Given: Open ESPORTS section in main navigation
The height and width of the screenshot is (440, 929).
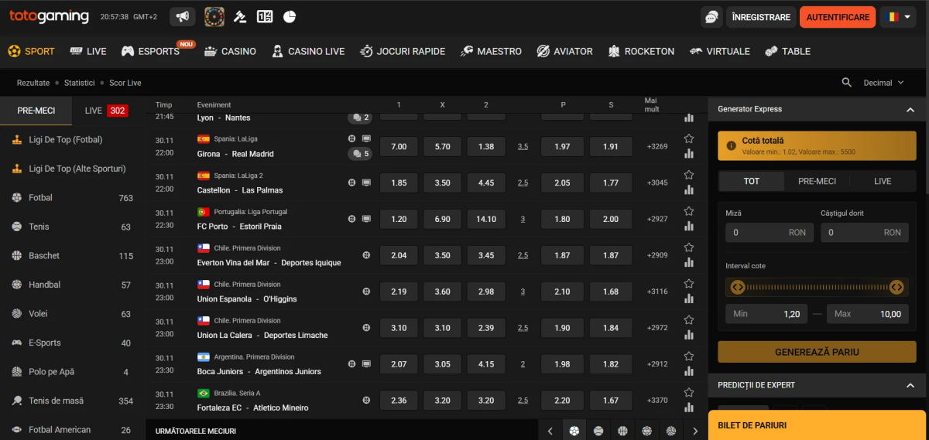Looking at the screenshot, I should point(150,51).
